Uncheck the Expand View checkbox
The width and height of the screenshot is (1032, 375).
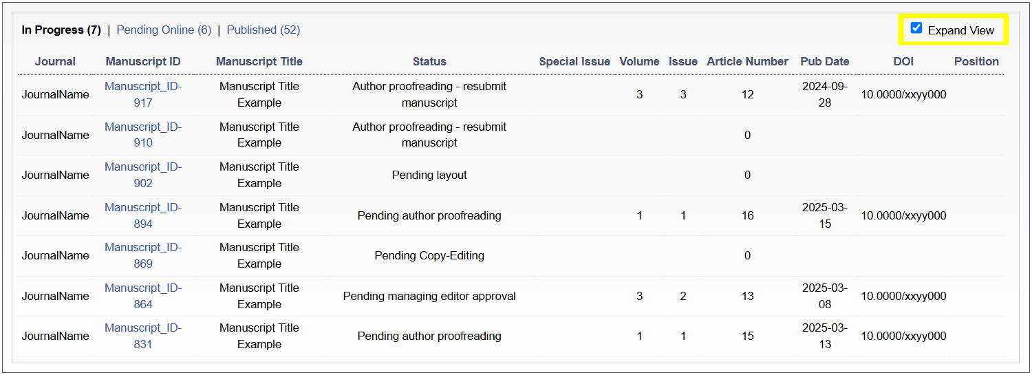point(916,28)
